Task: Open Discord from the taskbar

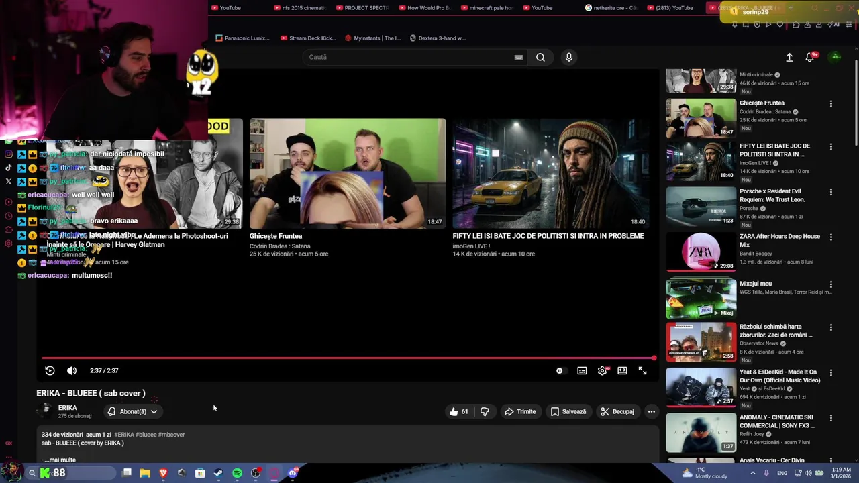Action: point(293,473)
